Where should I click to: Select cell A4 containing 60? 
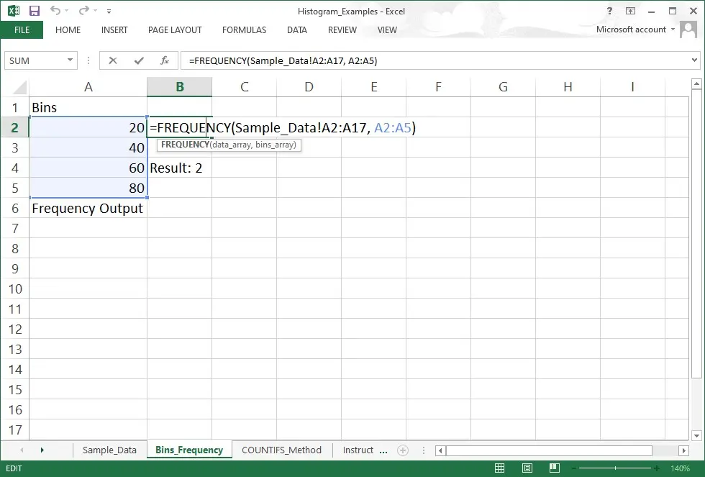[88, 168]
